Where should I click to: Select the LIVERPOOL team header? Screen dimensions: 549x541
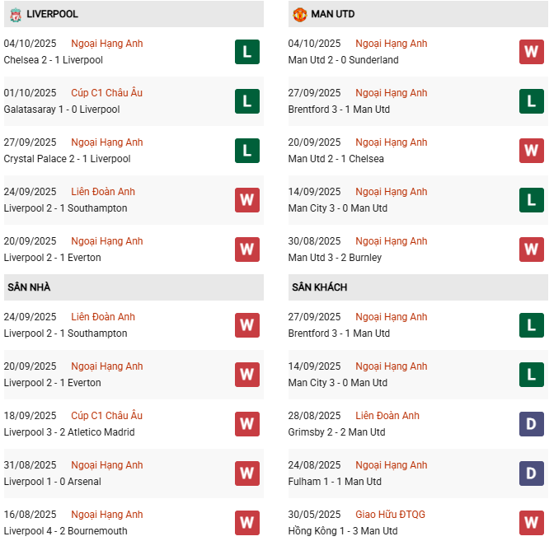53,15
